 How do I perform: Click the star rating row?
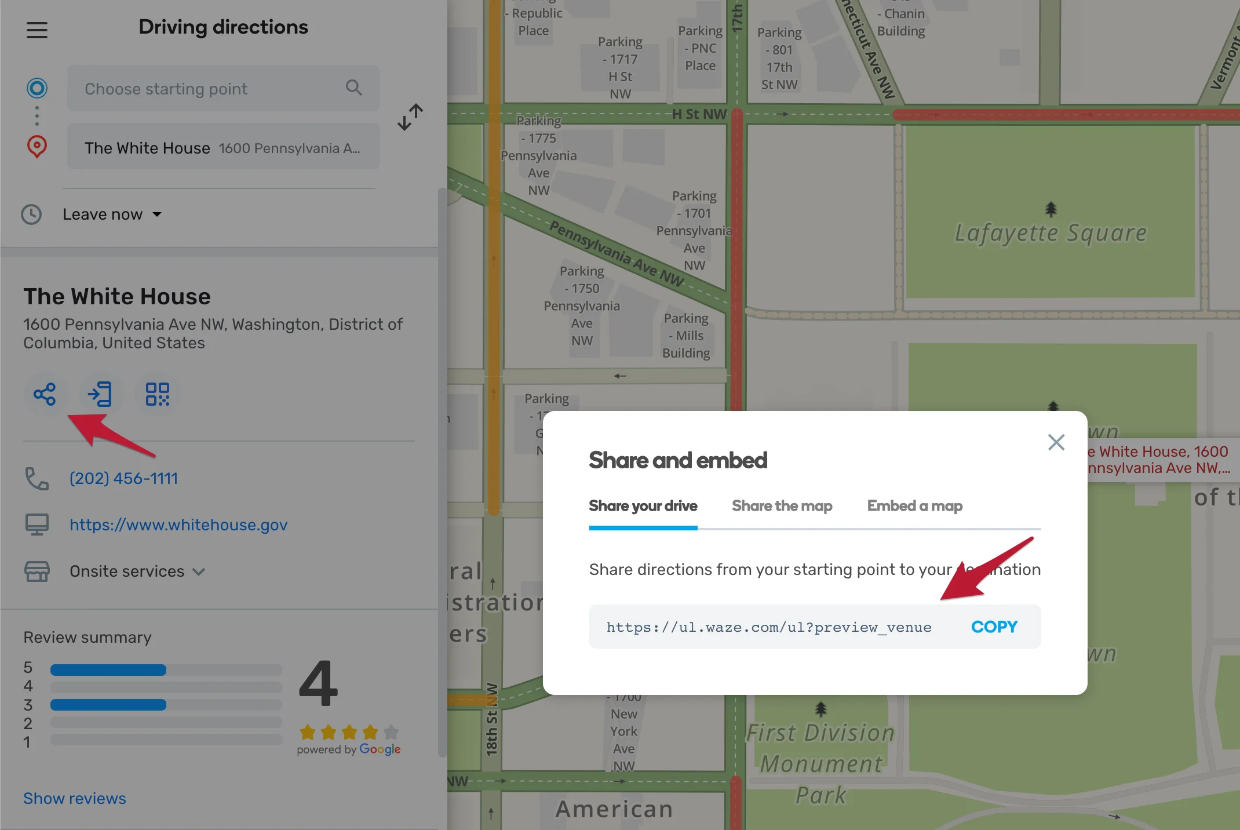tap(349, 732)
